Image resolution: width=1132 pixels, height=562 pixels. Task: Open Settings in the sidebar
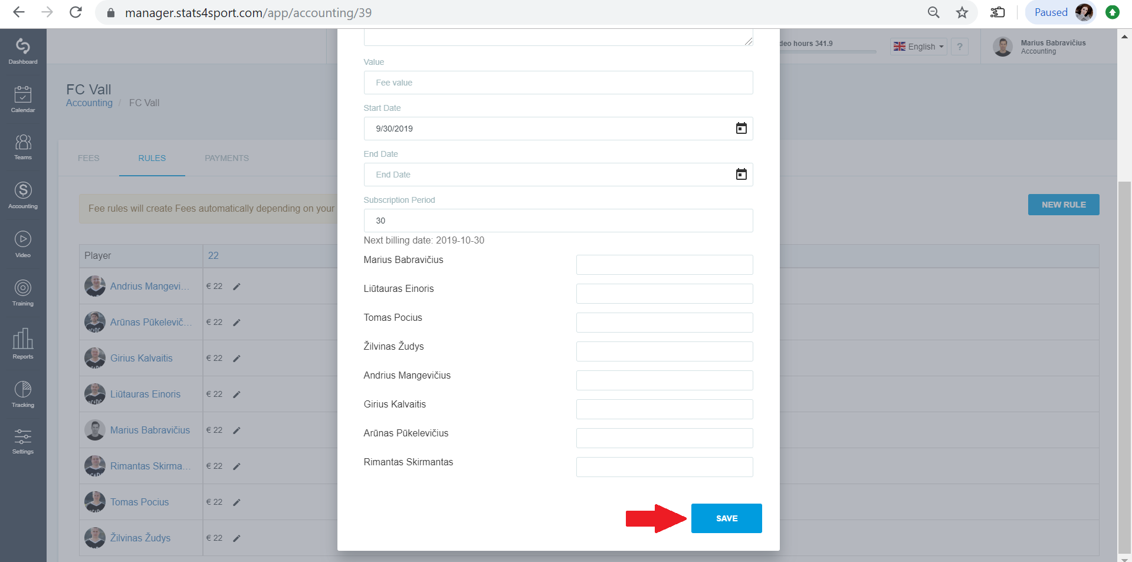pyautogui.click(x=23, y=442)
